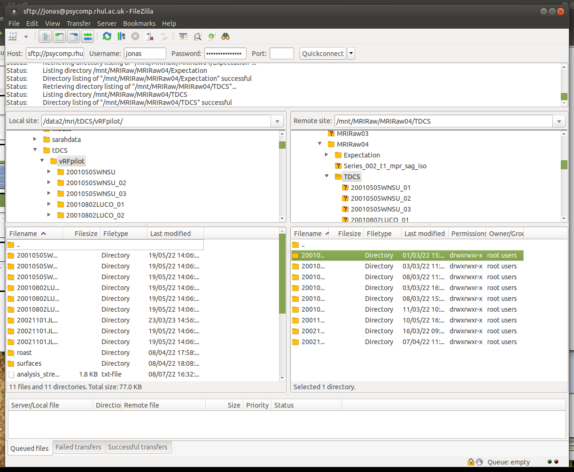
Task: Toggle message log display
Action: (x=46, y=36)
